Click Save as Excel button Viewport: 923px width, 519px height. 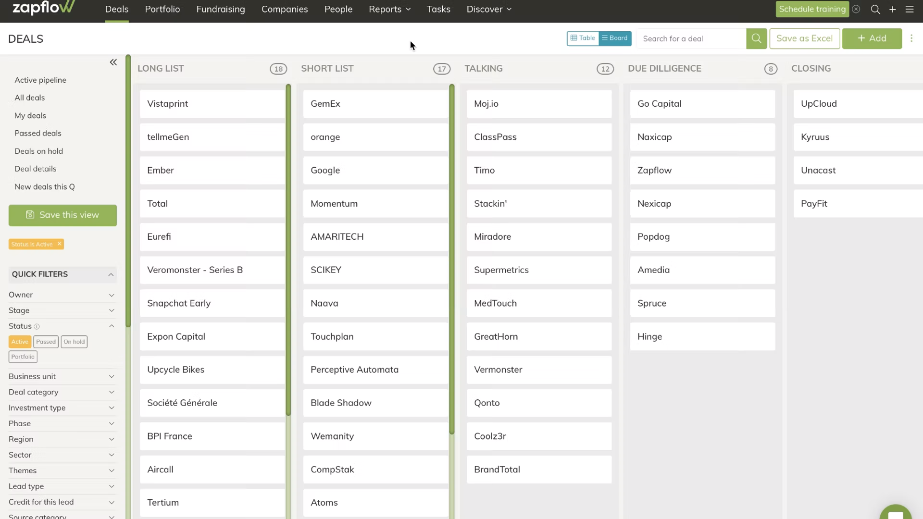805,38
